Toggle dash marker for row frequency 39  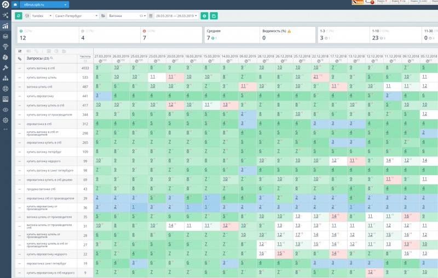(20, 199)
